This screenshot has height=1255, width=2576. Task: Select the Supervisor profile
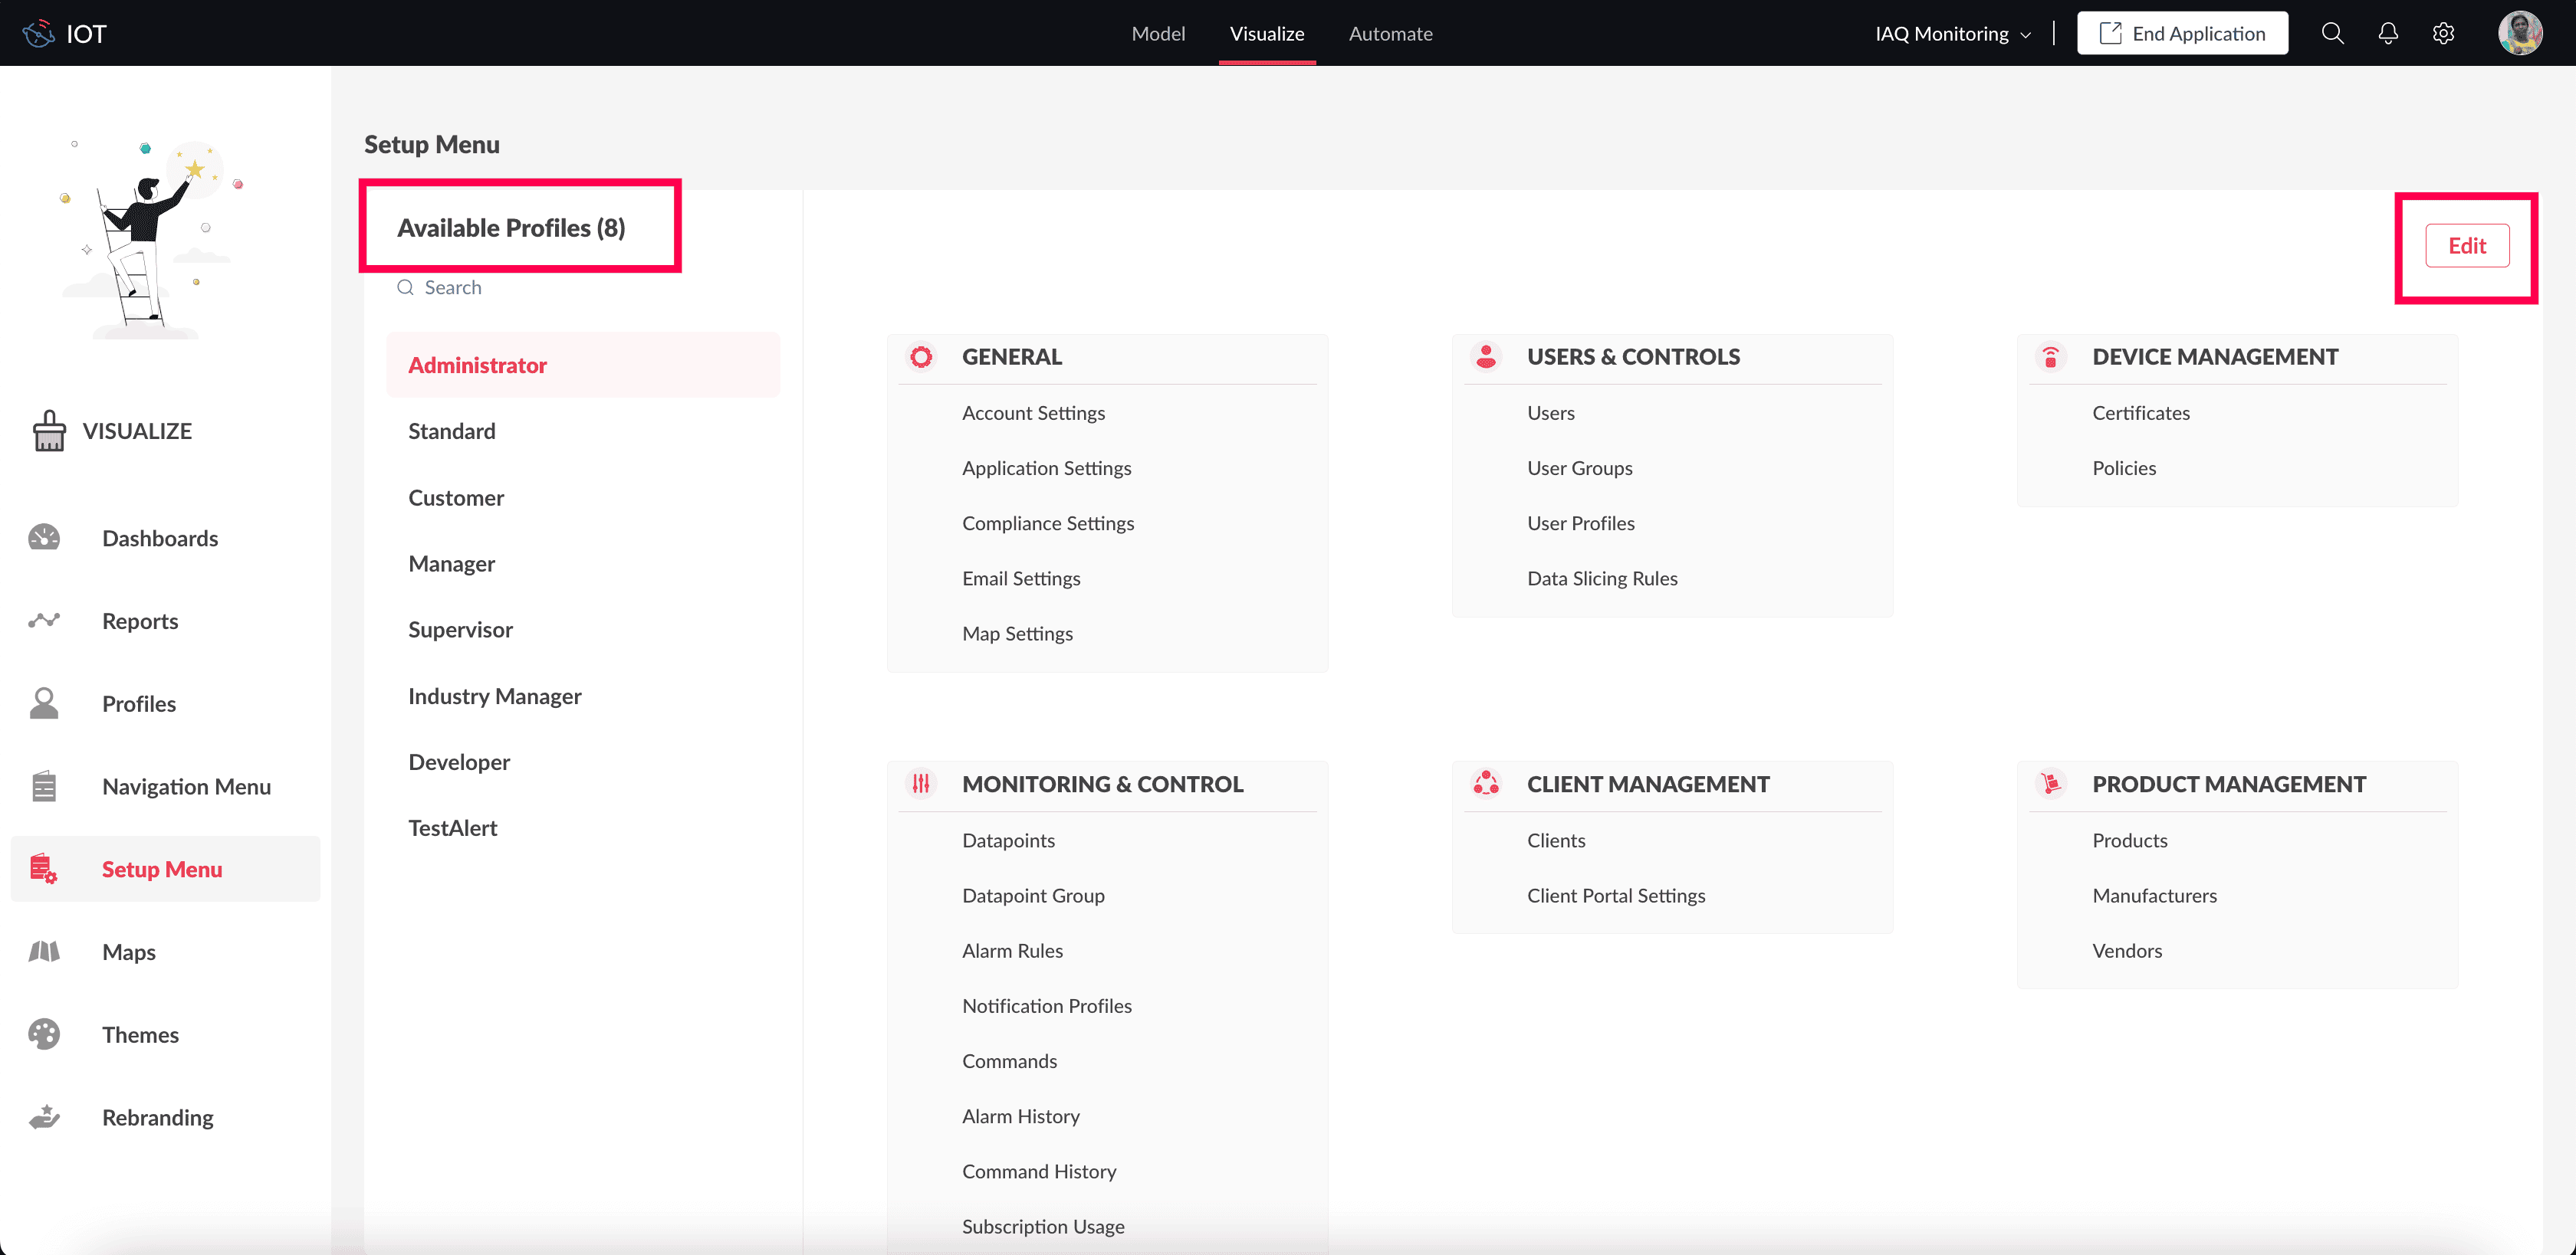pos(460,630)
